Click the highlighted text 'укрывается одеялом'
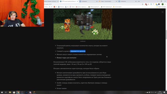Screen dimensions: 167x94 coord(78,51)
